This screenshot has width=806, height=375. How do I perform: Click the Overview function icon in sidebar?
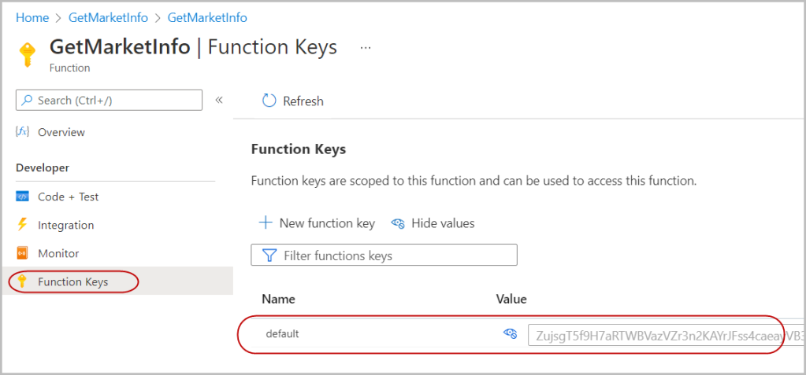(x=22, y=132)
